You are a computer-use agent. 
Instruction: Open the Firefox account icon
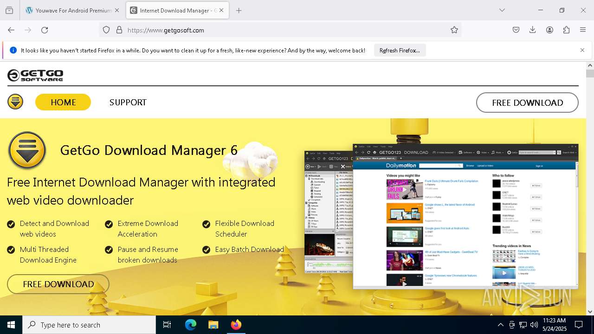coord(549,30)
